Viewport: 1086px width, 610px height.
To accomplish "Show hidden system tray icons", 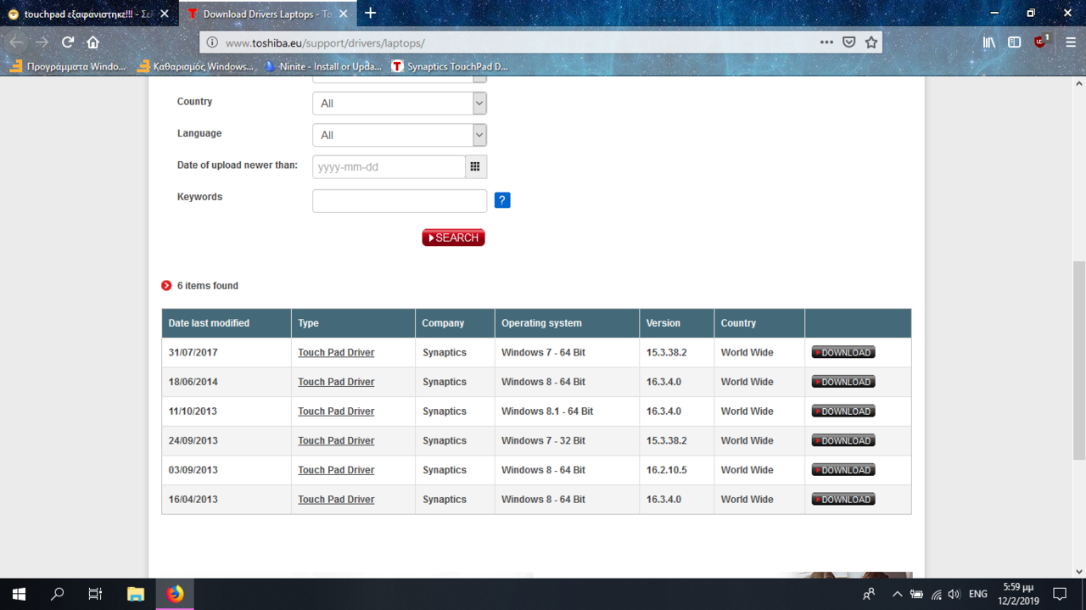I will [897, 594].
